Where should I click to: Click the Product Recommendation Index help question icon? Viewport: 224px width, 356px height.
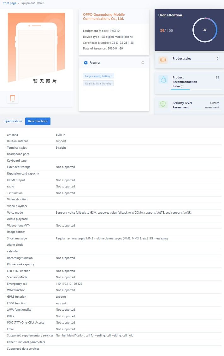point(182,86)
